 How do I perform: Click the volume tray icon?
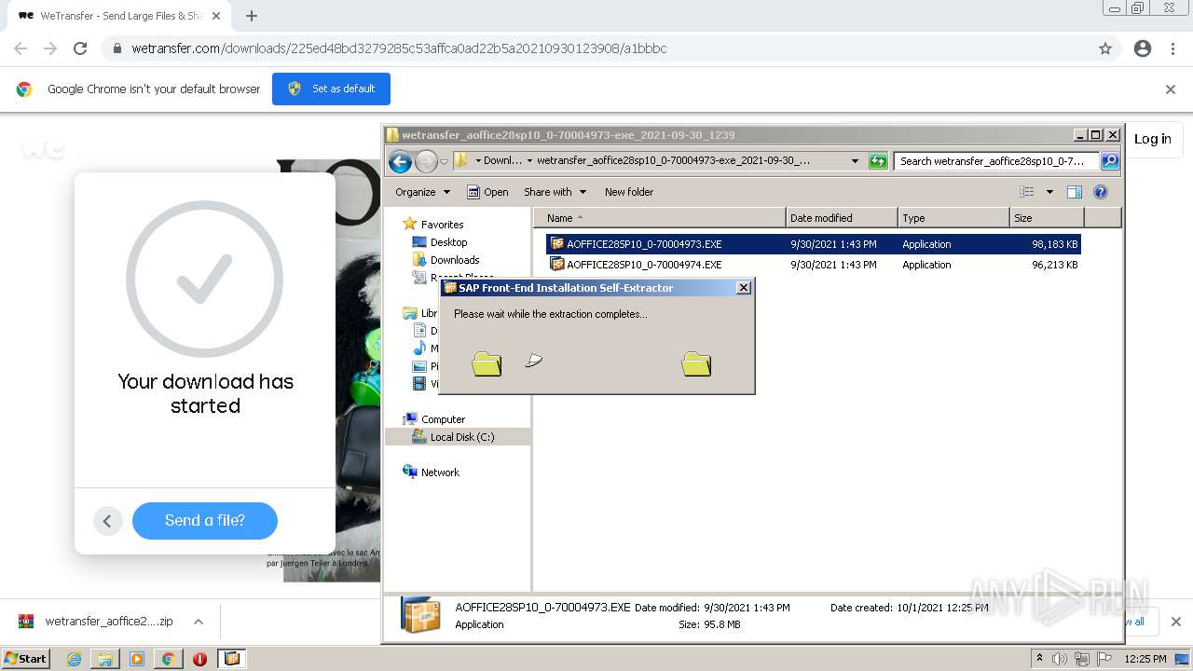click(1060, 659)
